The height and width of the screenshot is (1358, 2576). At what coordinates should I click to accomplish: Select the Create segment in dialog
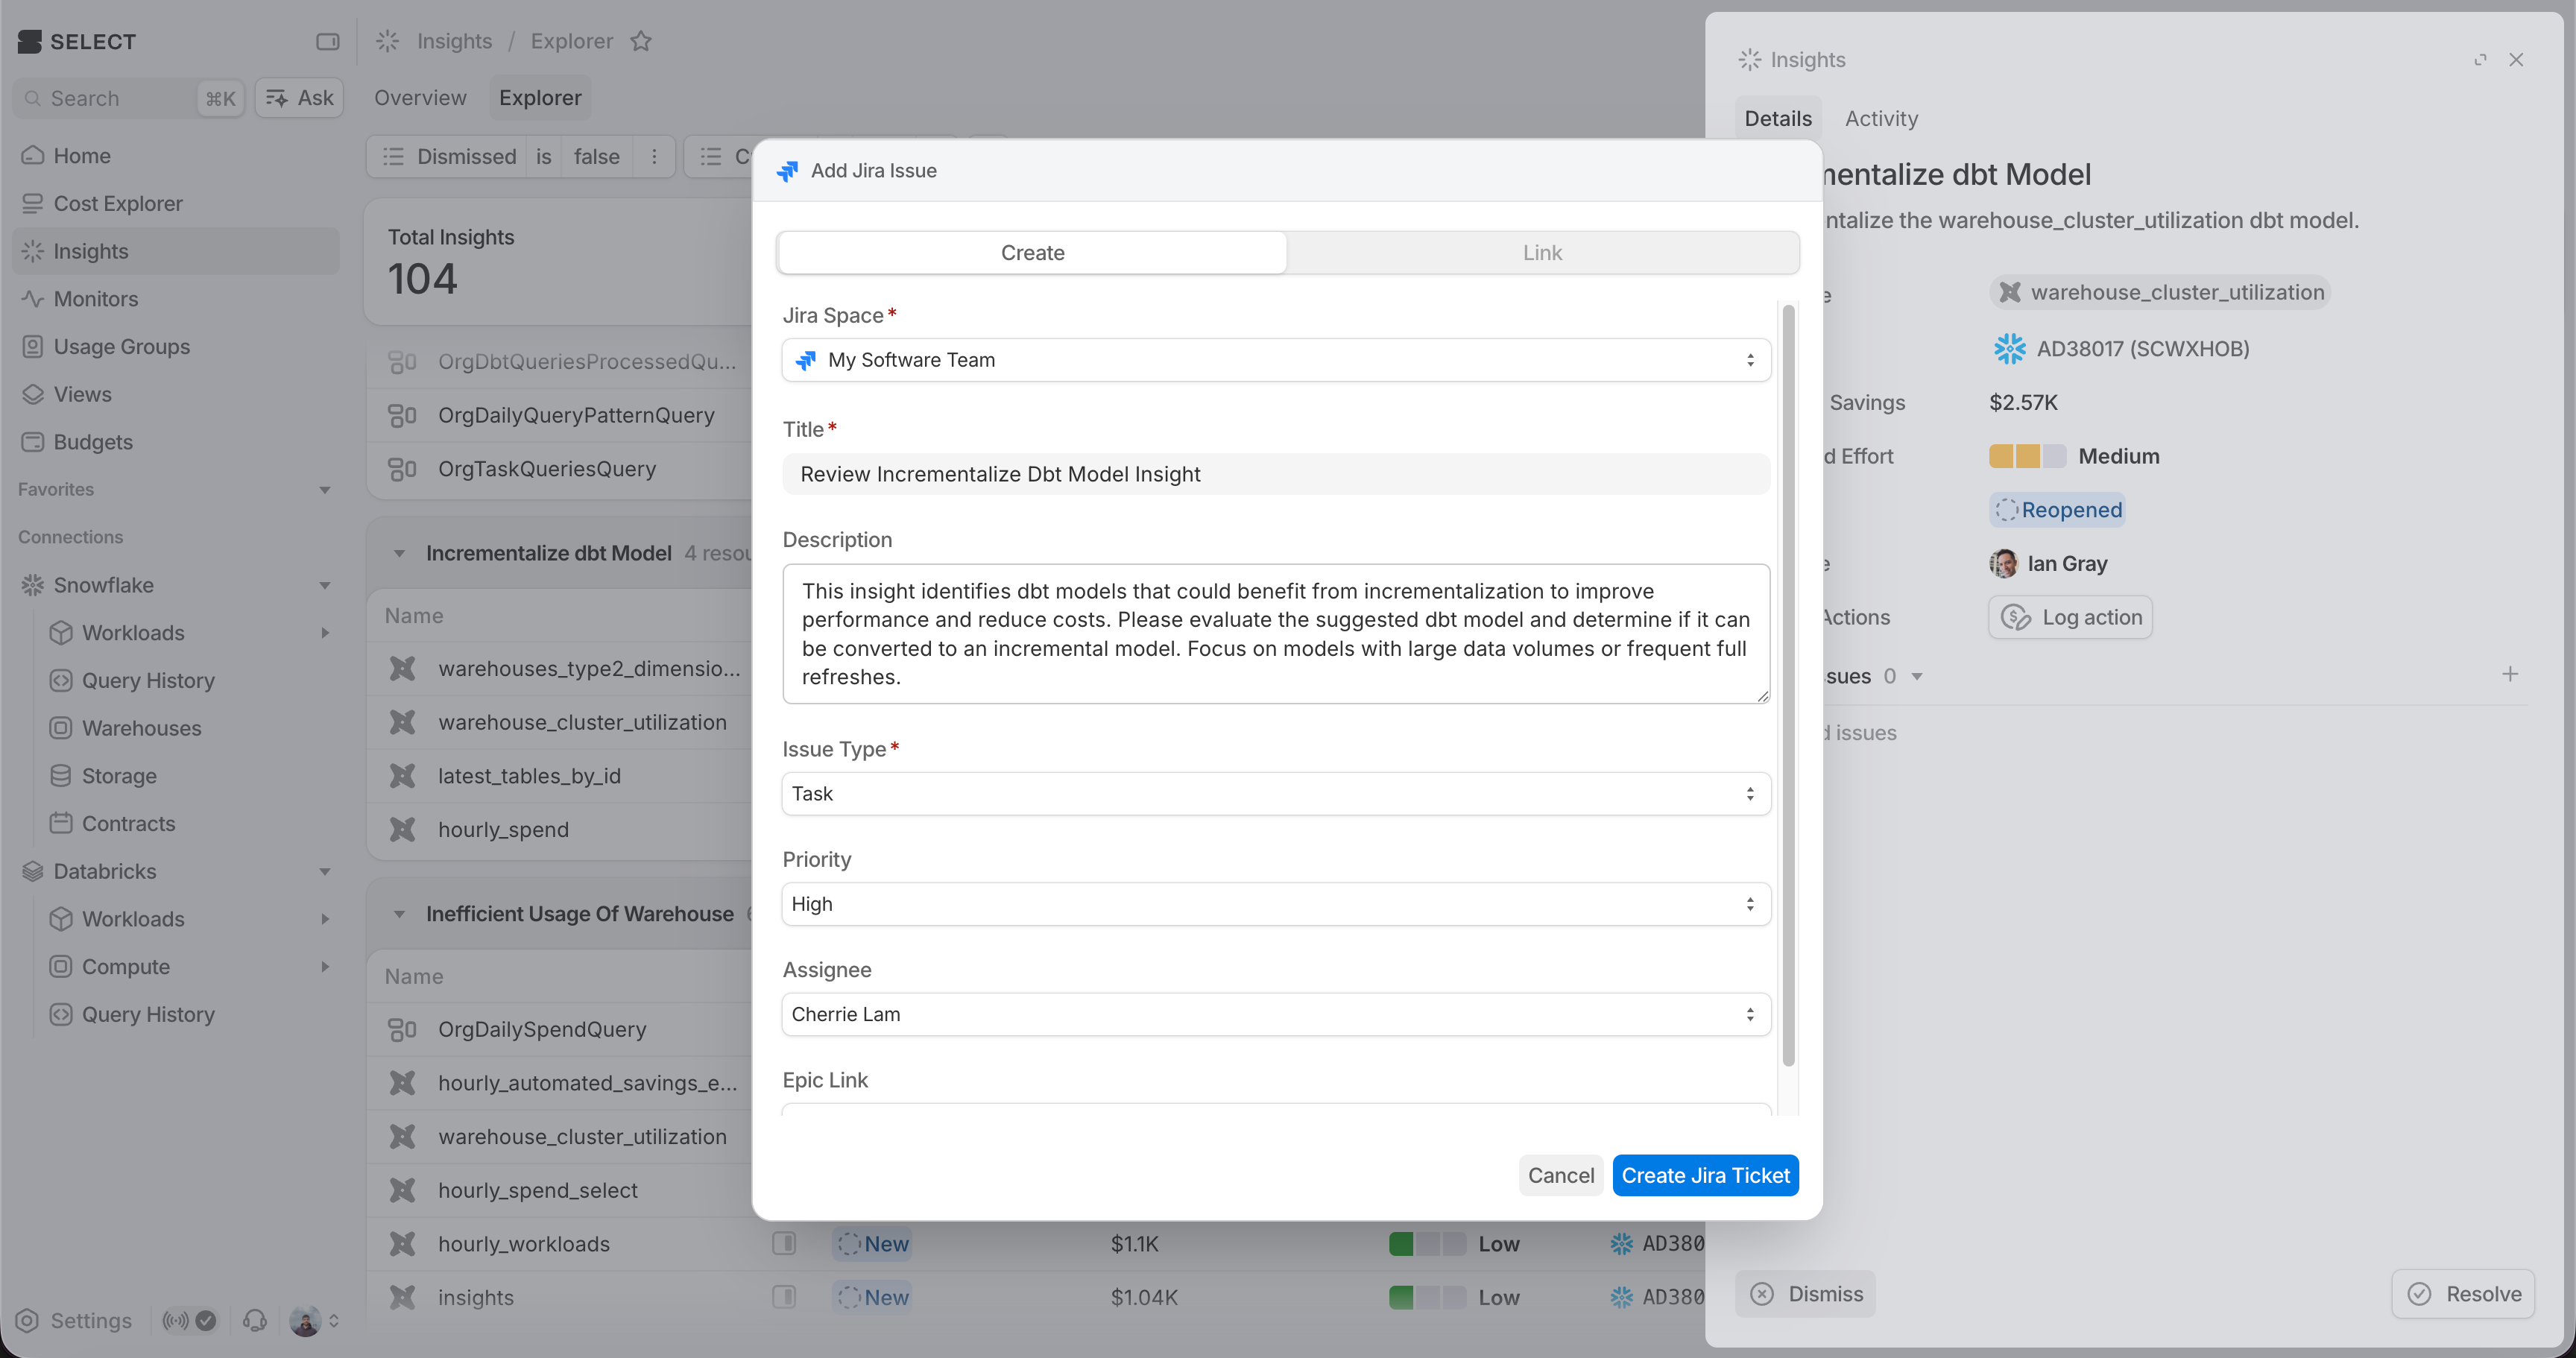click(1032, 253)
